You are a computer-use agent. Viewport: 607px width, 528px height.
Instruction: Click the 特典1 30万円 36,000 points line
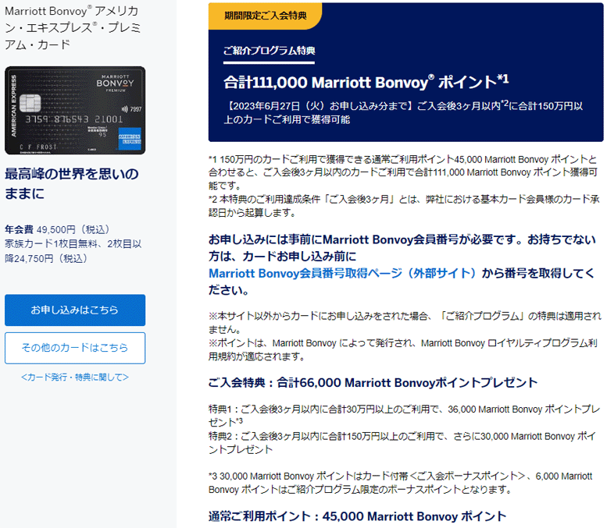404,416
